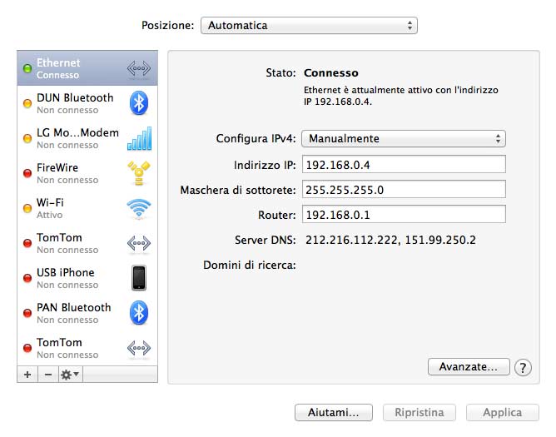Click the USB iPhone device icon
The image size is (556, 437).
pyautogui.click(x=138, y=278)
